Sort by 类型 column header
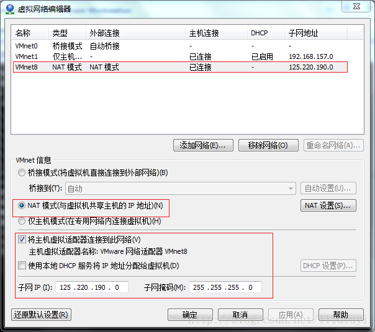 [68, 33]
